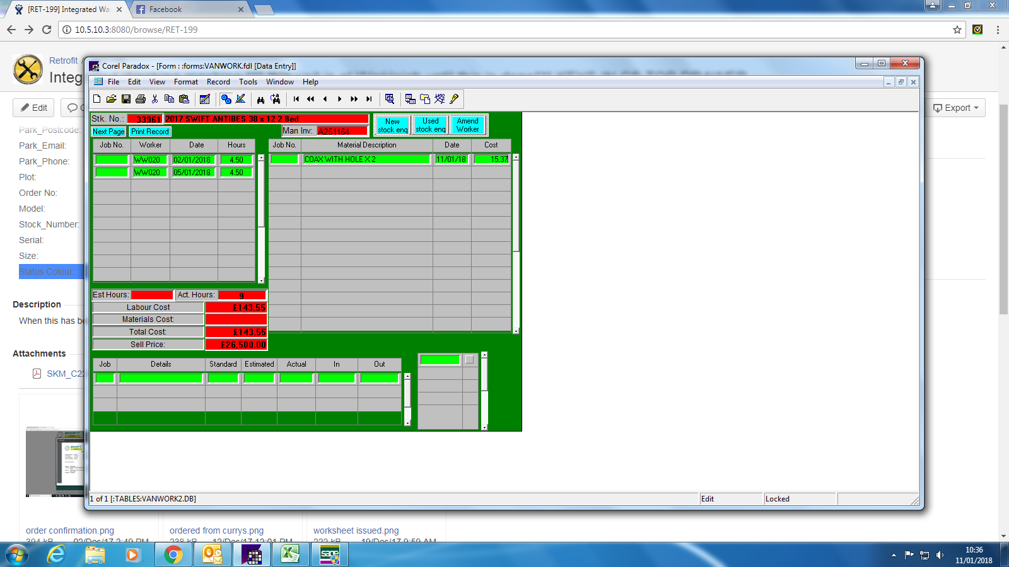Click the materials table scroll-up arrow

516,157
